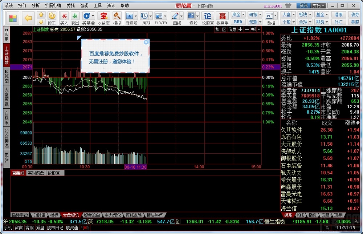Switch to the 资金流向 bottom tab
This screenshot has width=363, height=234.
click(x=92, y=215)
